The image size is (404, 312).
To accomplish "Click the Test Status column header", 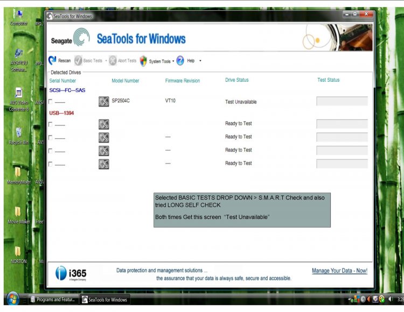I will [328, 80].
